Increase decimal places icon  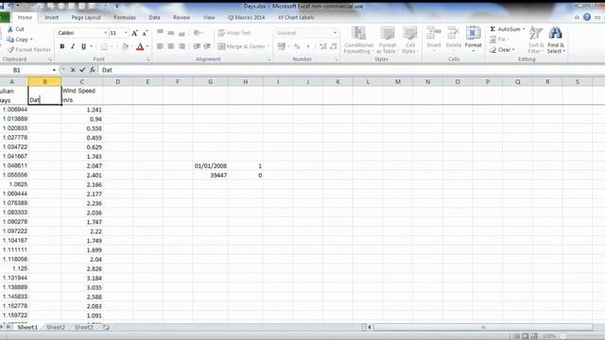(x=323, y=46)
